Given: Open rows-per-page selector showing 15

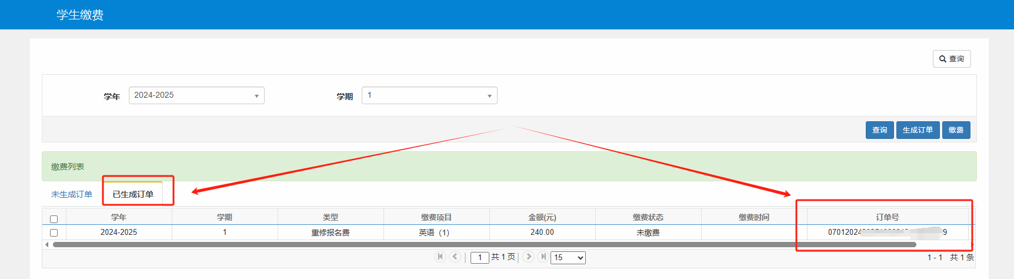Looking at the screenshot, I should [568, 257].
